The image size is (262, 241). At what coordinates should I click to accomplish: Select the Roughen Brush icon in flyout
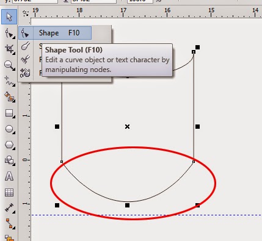coord(25,60)
